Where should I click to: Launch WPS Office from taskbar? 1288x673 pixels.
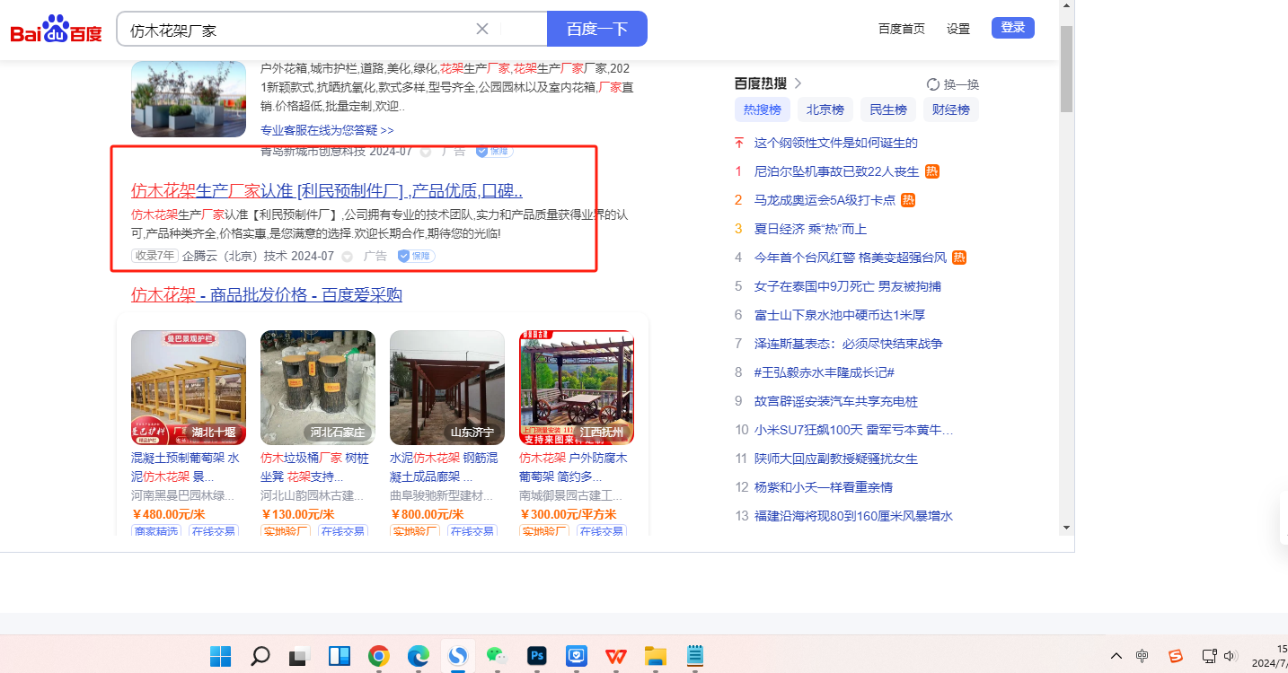(x=615, y=656)
